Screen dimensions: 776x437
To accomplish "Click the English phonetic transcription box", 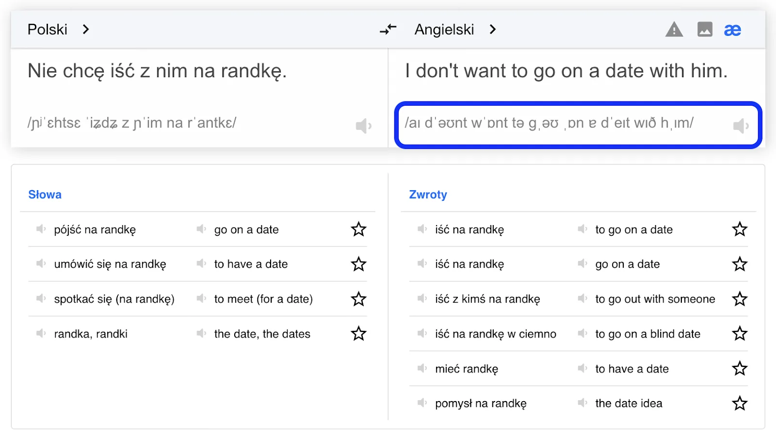I will [x=578, y=125].
